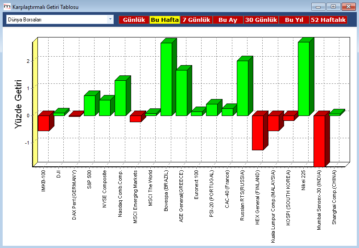Click the red KOSPI (SOUTH KOREA) bar

[x=289, y=118]
